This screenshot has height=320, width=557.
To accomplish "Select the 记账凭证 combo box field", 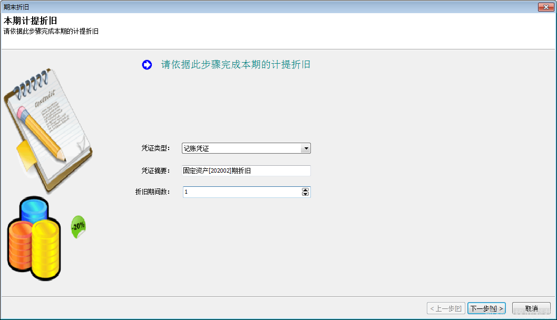I will tap(241, 148).
